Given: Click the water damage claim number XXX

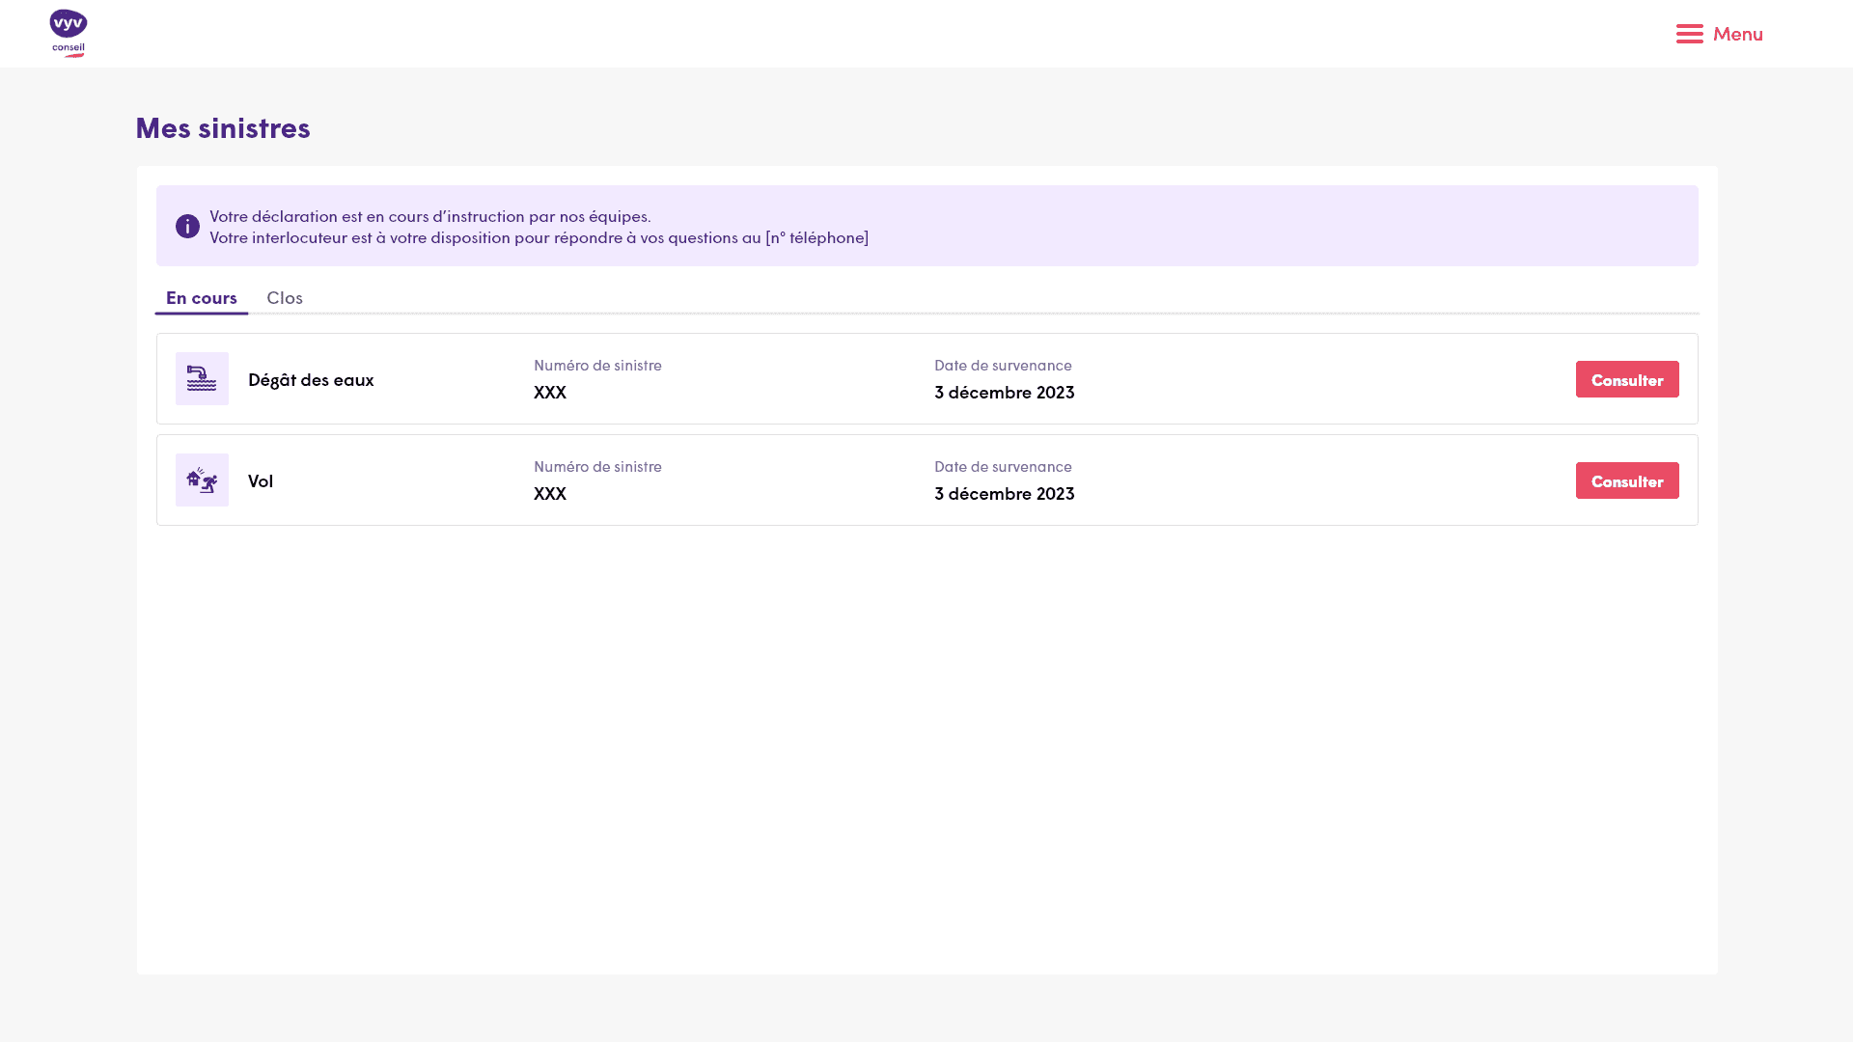Looking at the screenshot, I should [x=549, y=392].
